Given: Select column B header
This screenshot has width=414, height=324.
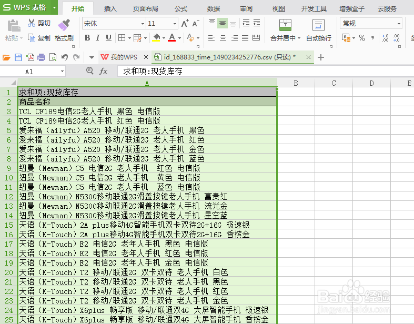Looking at the screenshot, I should [296, 83].
